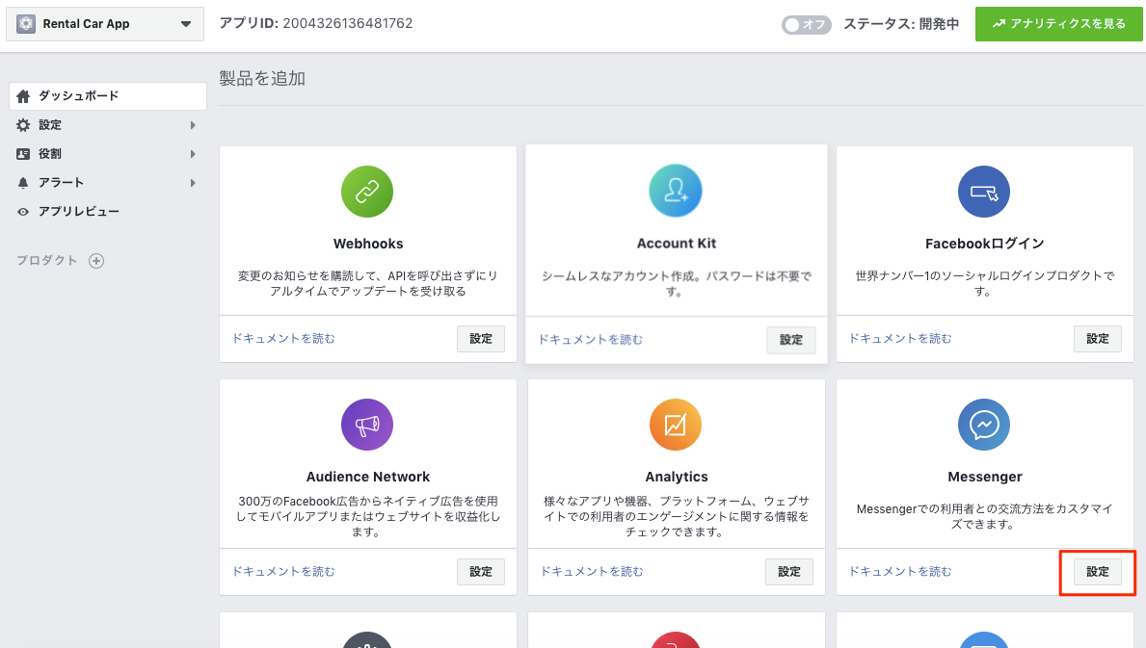
Task: Click 設定 button on Audience Network card
Action: (x=481, y=571)
